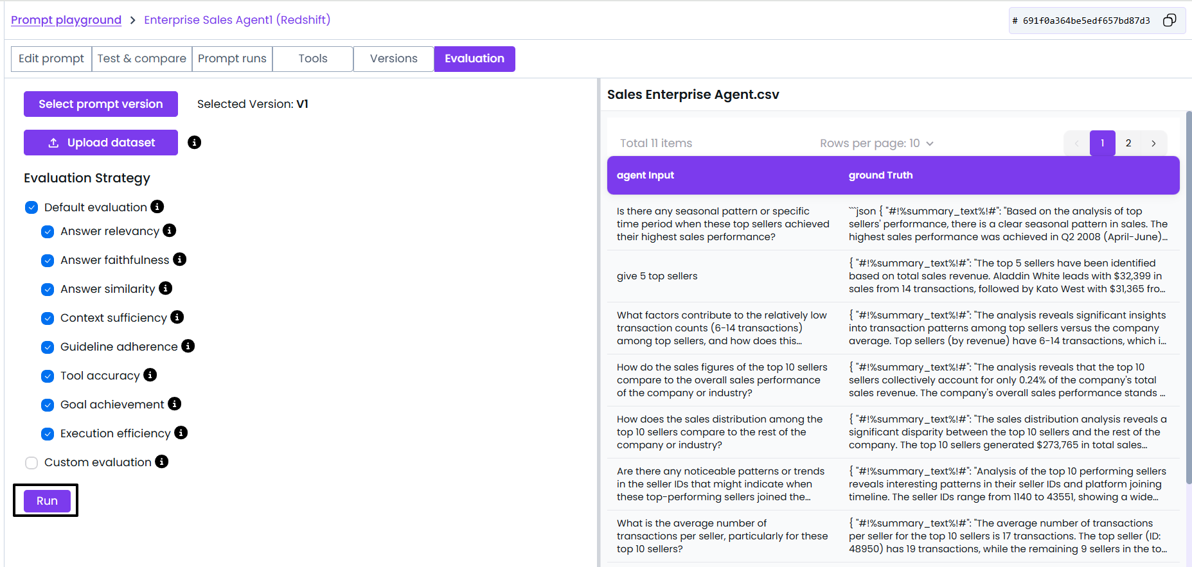Enable the Custom evaluation option
The image size is (1192, 567).
pyautogui.click(x=31, y=463)
